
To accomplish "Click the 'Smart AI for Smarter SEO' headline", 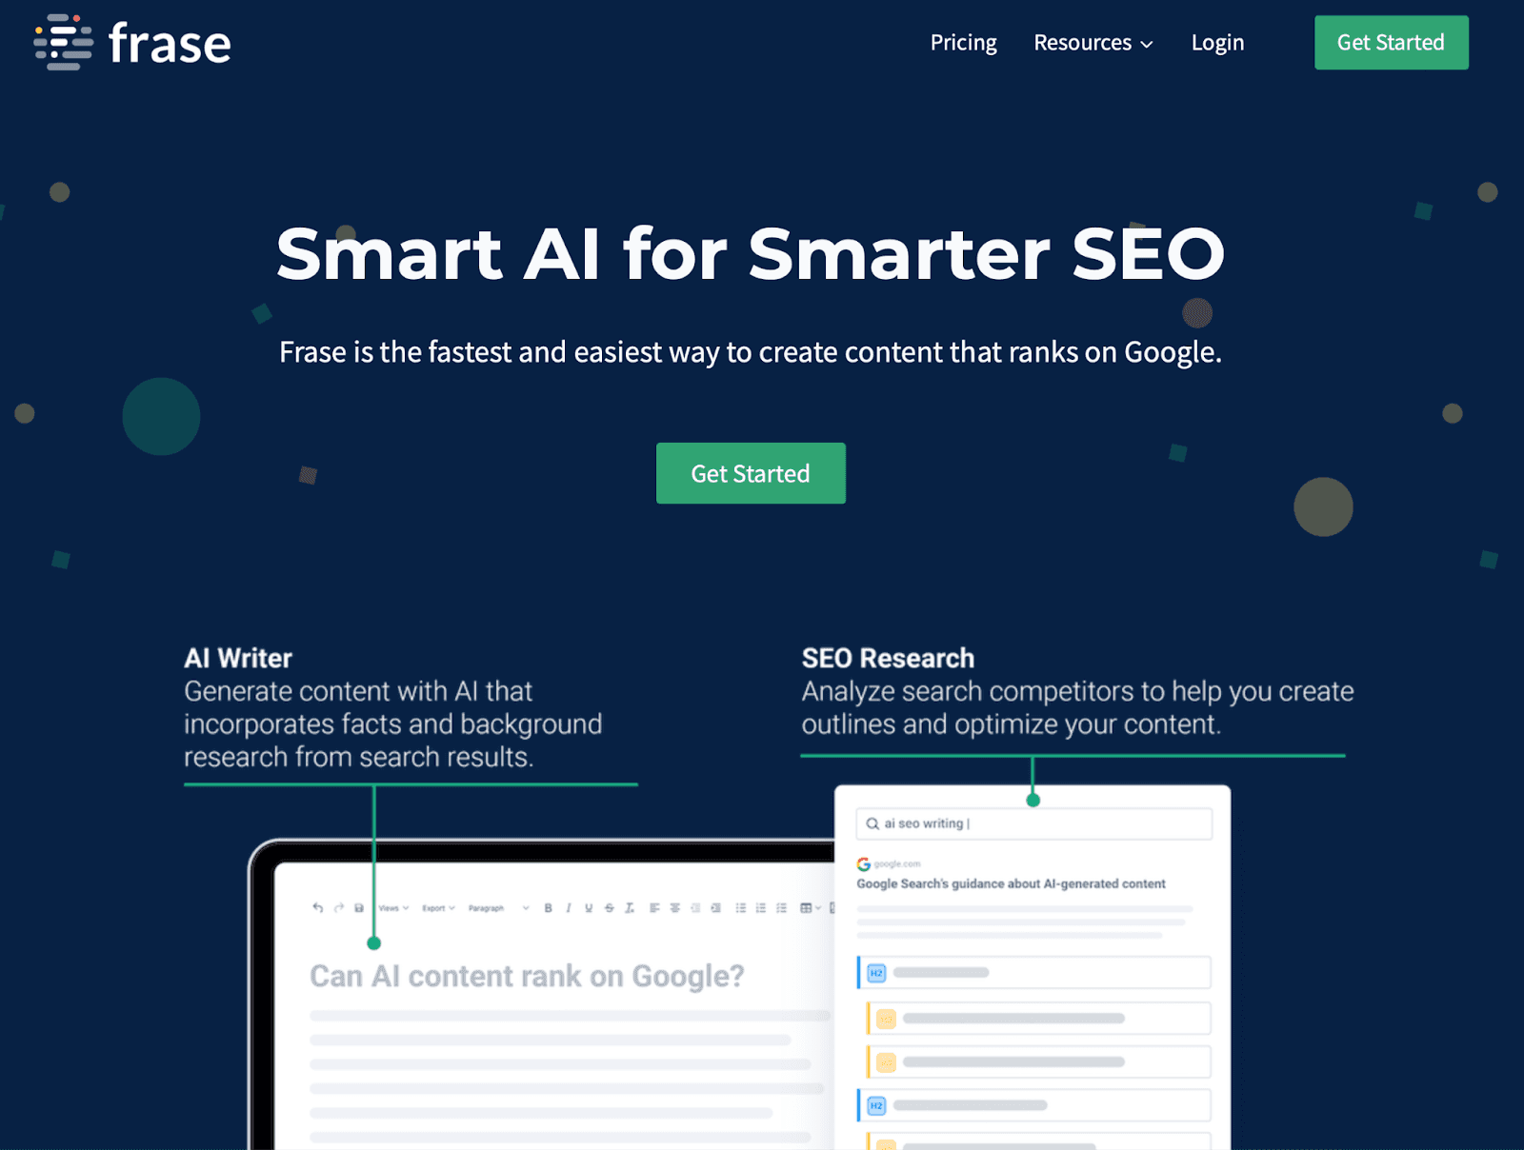I will tap(751, 253).
